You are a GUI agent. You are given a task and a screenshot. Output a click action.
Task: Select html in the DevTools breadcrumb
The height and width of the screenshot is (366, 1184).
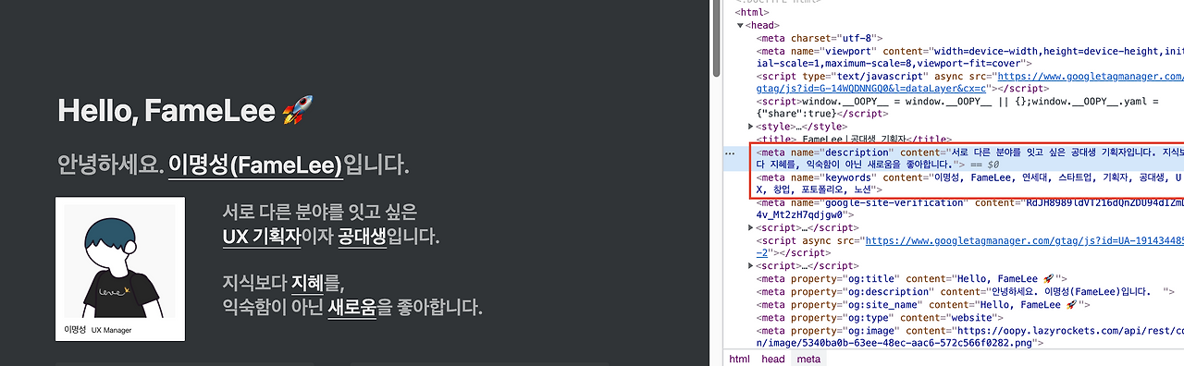tap(739, 359)
